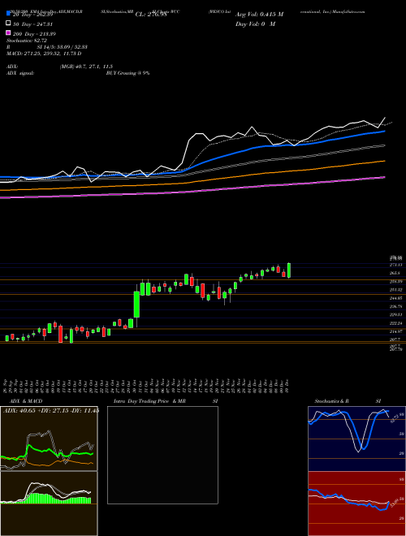The height and width of the screenshot is (536, 406).
Task: Click the '(MGR) 40.7, 27.1, 11.5' ADX values
Action: point(86,67)
